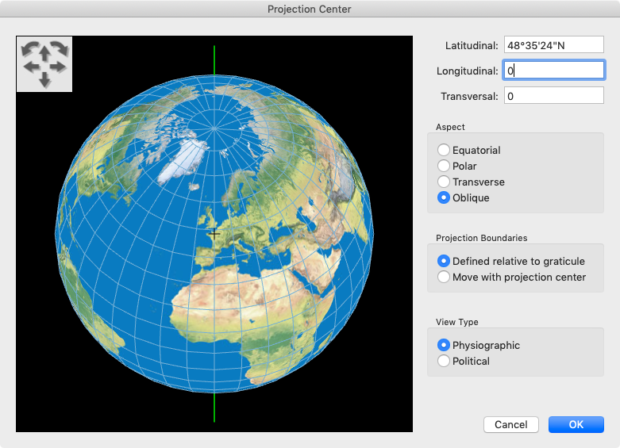Click the crosshair marker at globe center
Viewport: 620px width, 448px height.
click(214, 234)
